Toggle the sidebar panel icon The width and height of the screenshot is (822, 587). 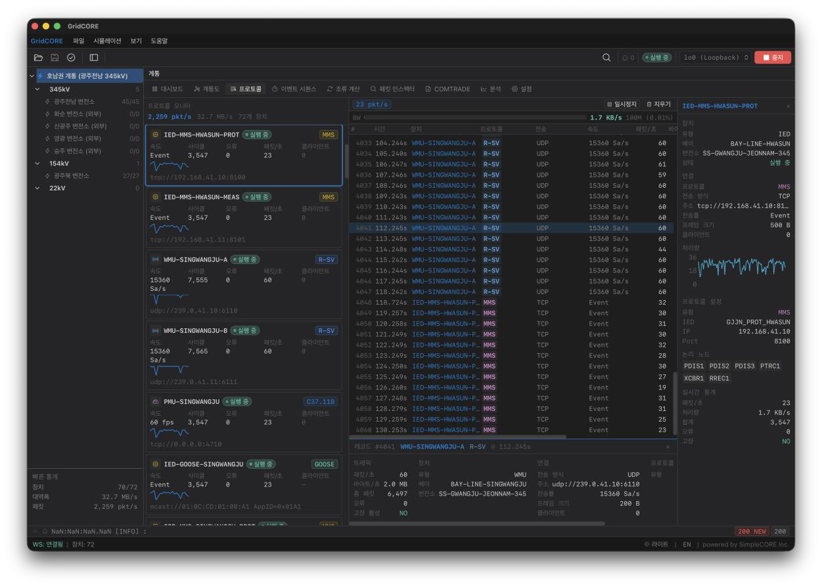[94, 58]
